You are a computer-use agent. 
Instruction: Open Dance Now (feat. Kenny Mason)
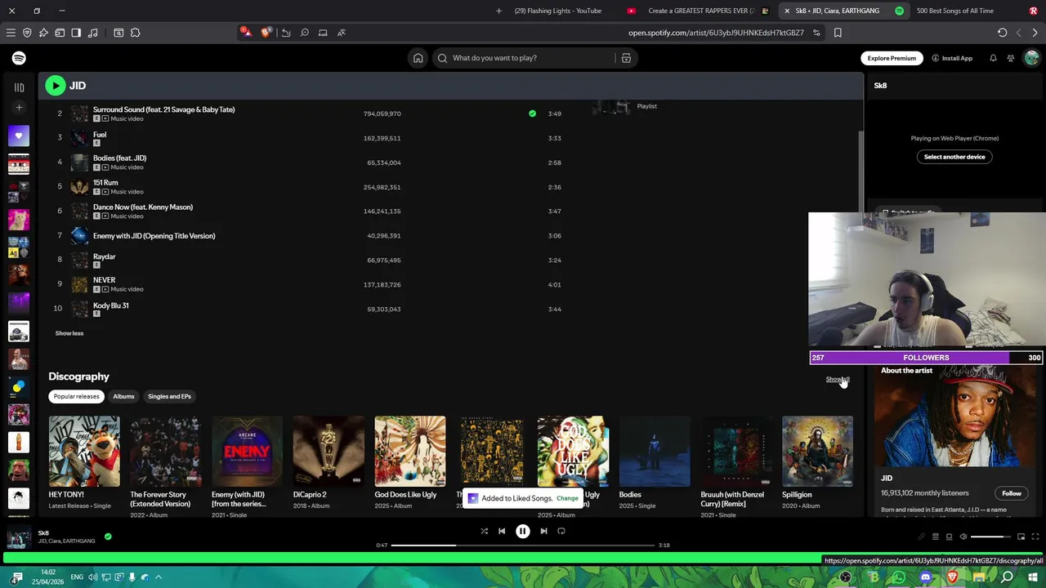[x=143, y=207]
